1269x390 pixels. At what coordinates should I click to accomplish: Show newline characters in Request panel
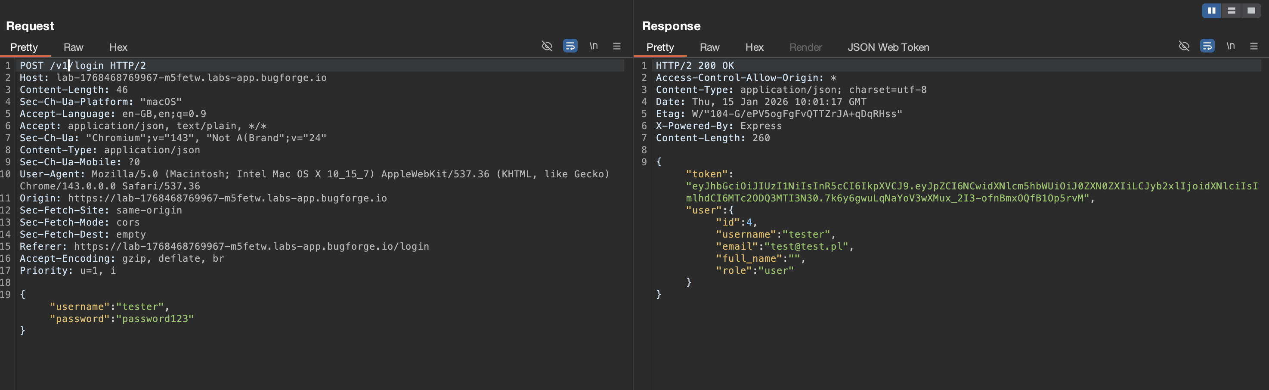594,46
